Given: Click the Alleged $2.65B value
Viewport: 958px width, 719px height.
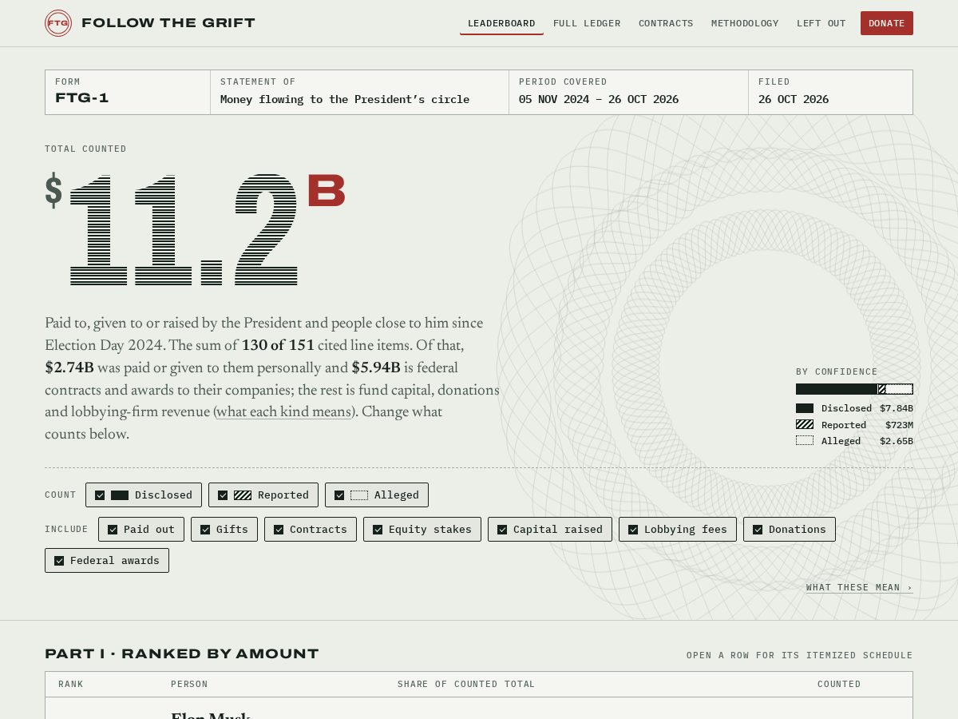Looking at the screenshot, I should 897,441.
